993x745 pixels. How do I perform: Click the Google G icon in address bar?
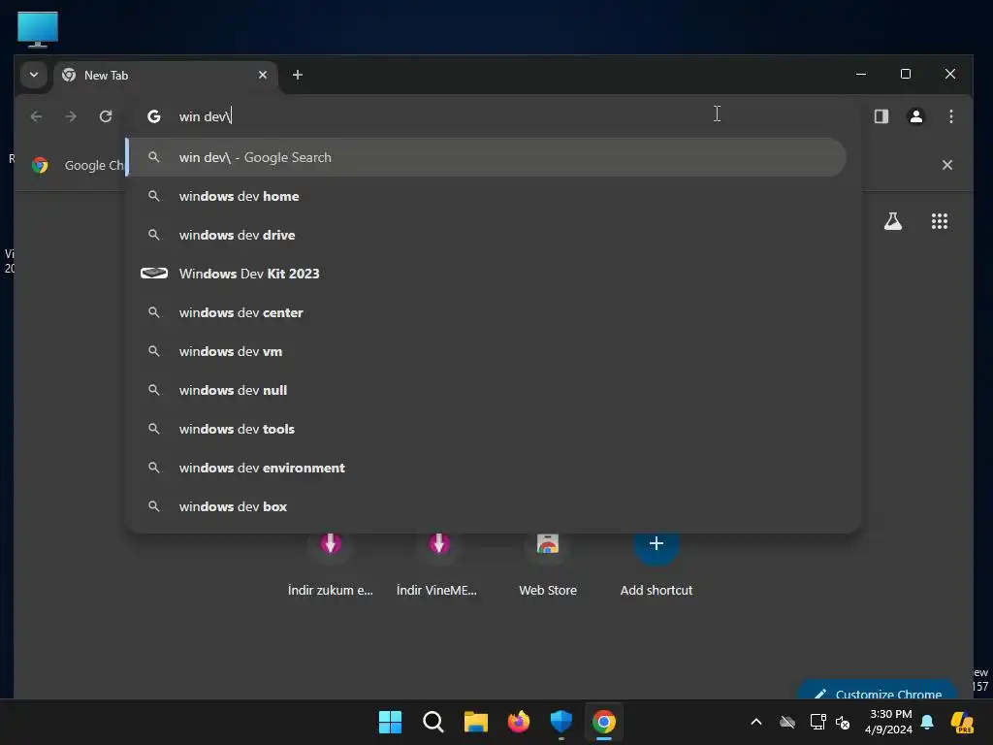[x=154, y=116]
